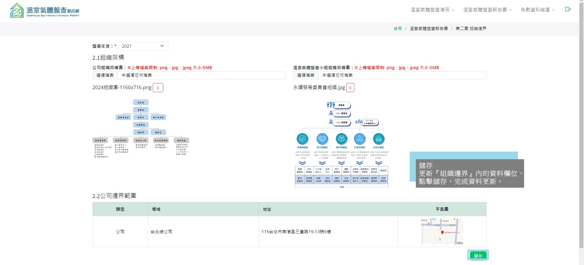This screenshot has width=584, height=265.
Task: Click the 溫室氣體盤查報告書 breadcrumb
Action: coord(429,29)
